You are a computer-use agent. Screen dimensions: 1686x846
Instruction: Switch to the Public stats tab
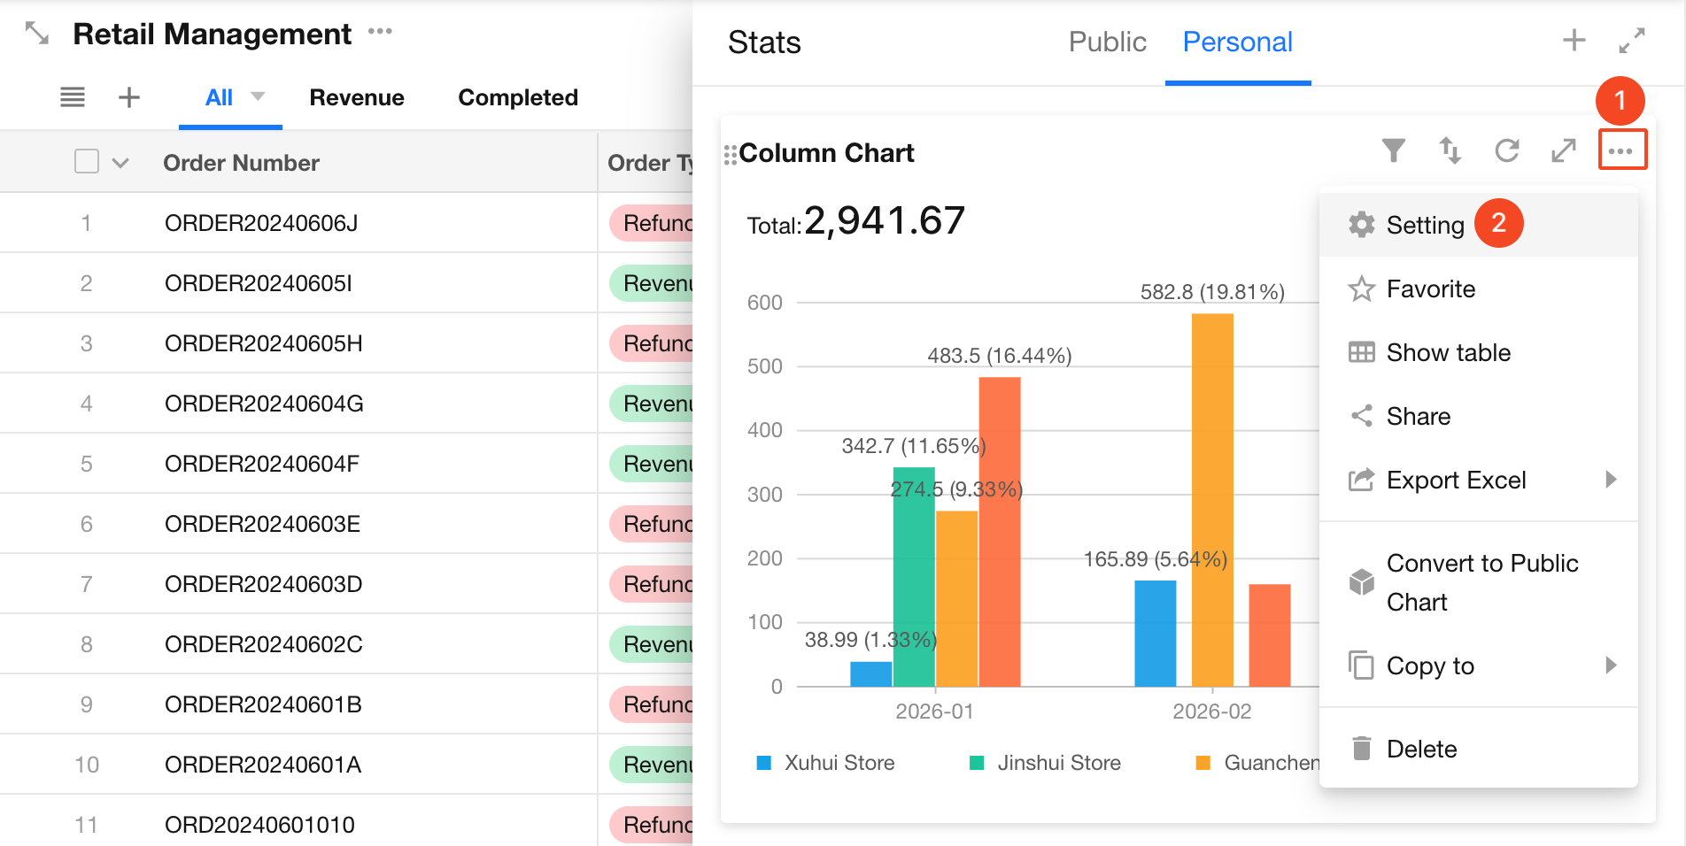pos(1107,42)
